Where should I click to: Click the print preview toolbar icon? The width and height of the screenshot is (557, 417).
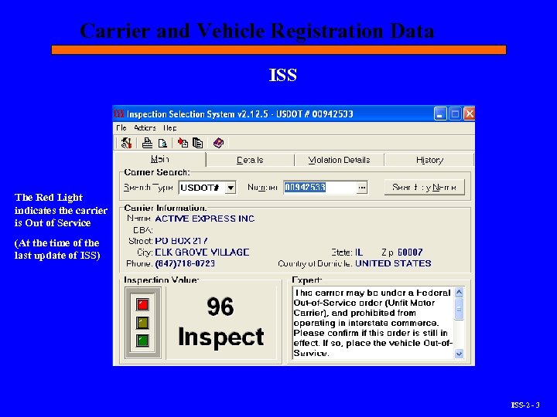click(162, 143)
